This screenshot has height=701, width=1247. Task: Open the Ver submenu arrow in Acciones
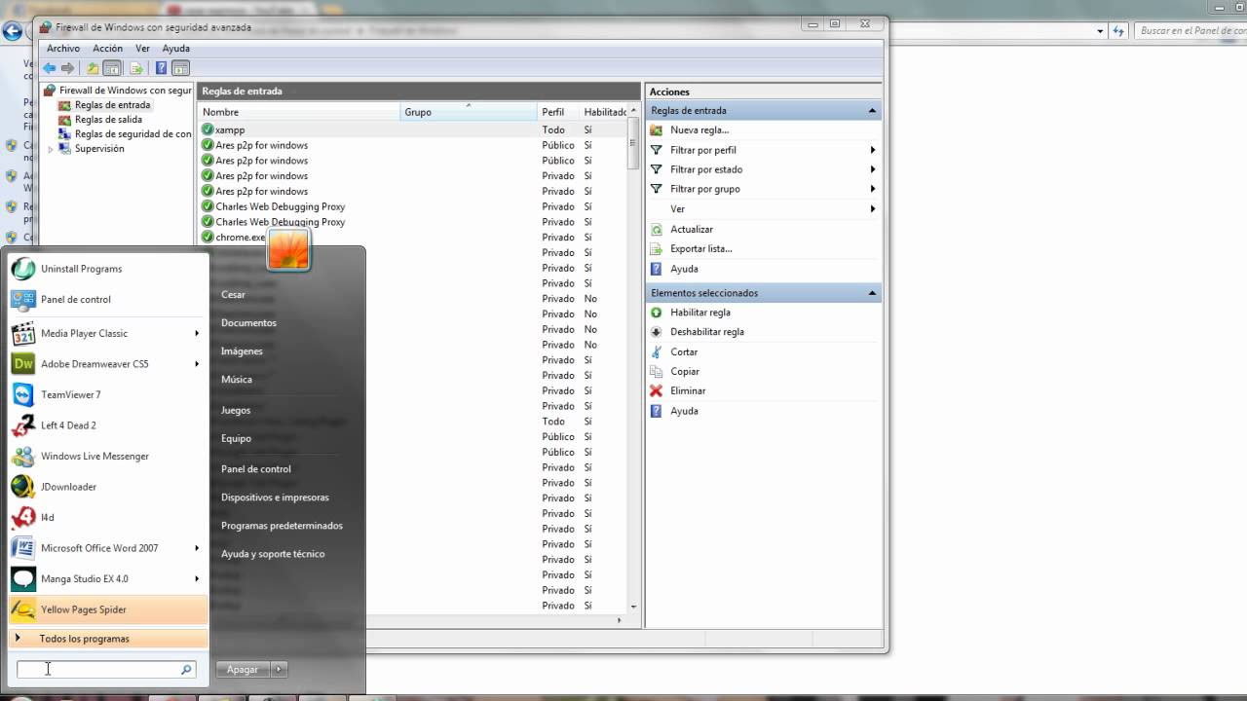(872, 209)
